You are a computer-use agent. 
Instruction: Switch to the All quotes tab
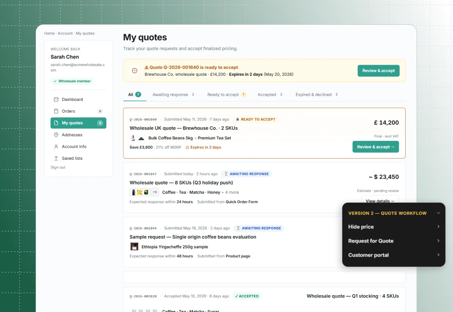(135, 95)
